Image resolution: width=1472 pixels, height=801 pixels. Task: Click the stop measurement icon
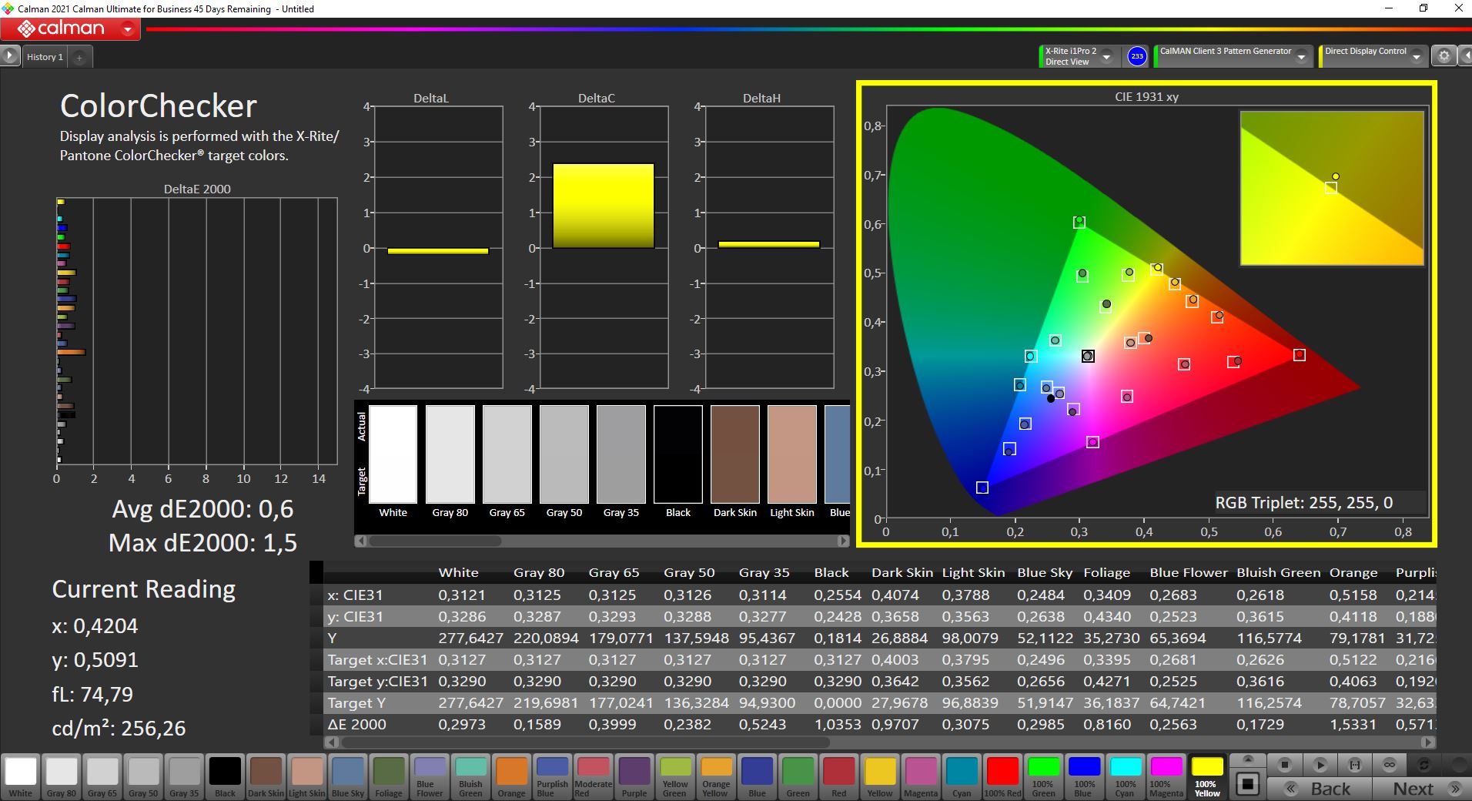pyautogui.click(x=1284, y=765)
